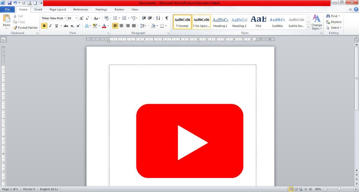Shrink font size with the small A icon
The height and width of the screenshot is (192, 359).
[x=87, y=18]
